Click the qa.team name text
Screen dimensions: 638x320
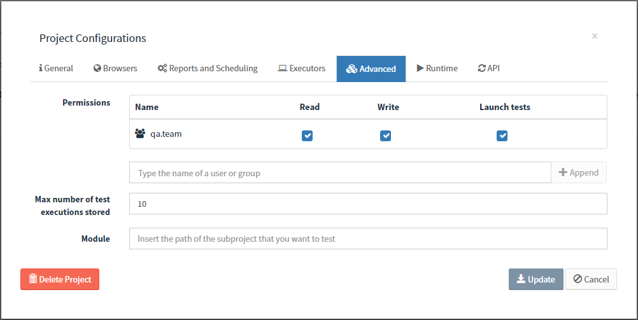(x=166, y=134)
